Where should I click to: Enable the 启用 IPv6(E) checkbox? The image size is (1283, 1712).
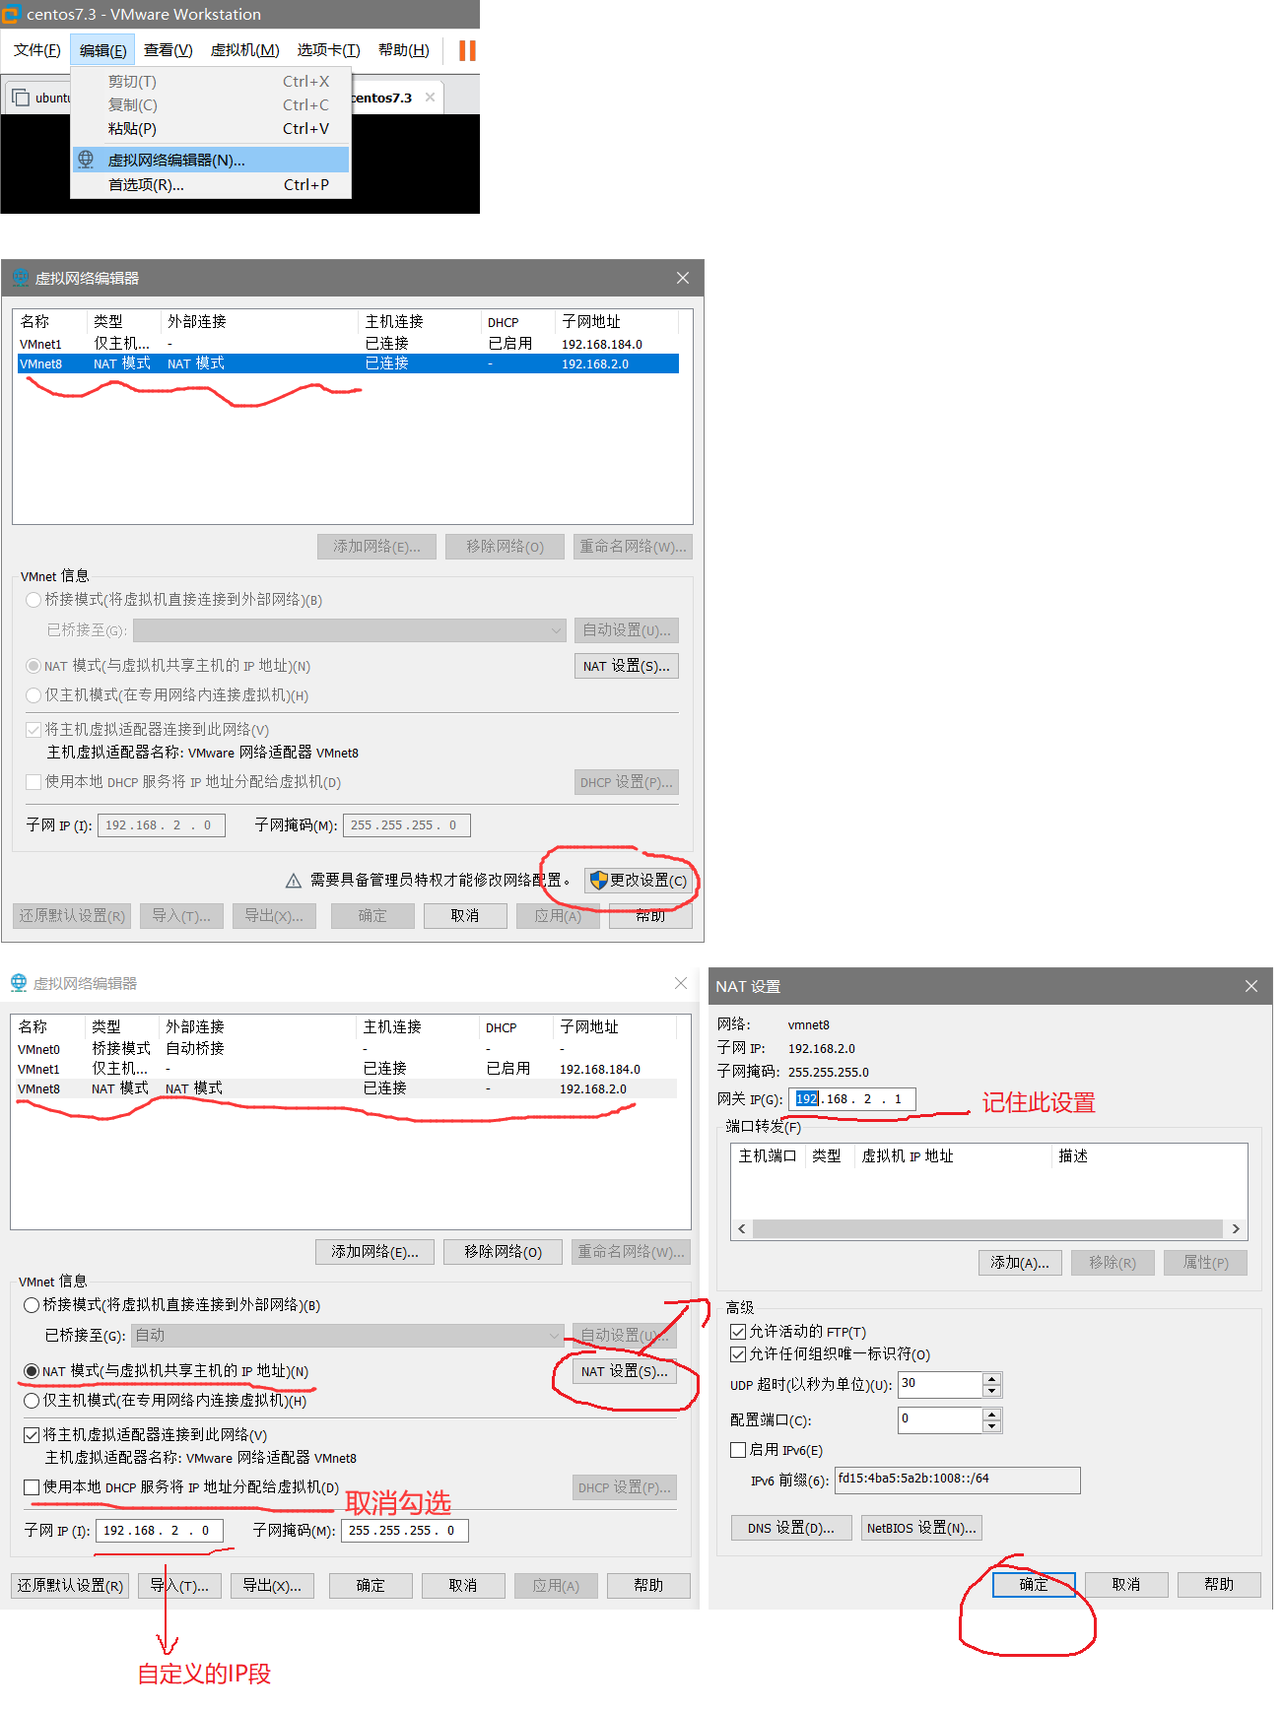tap(738, 1450)
